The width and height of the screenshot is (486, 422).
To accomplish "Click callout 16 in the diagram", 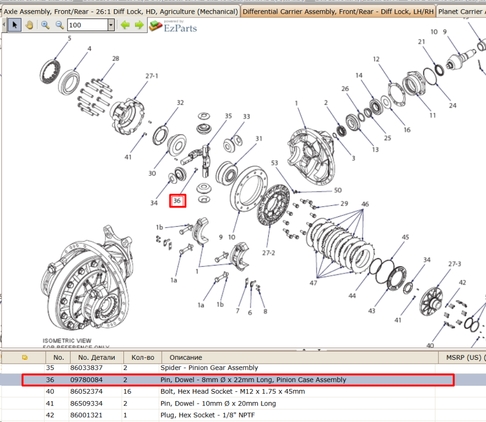I will pyautogui.click(x=407, y=130).
